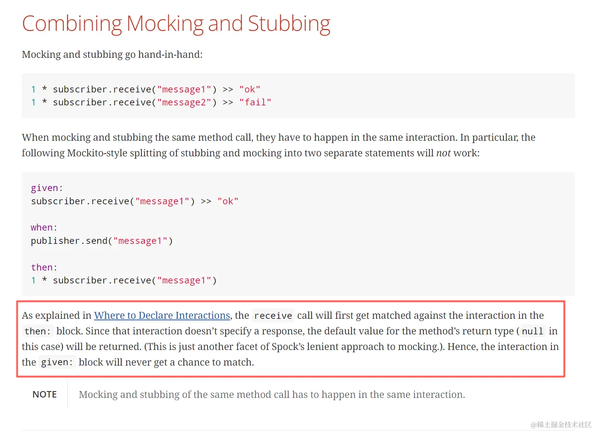Click the Mocking and stubbing go hand-in-hand sentence
The height and width of the screenshot is (431, 594).
coord(112,54)
